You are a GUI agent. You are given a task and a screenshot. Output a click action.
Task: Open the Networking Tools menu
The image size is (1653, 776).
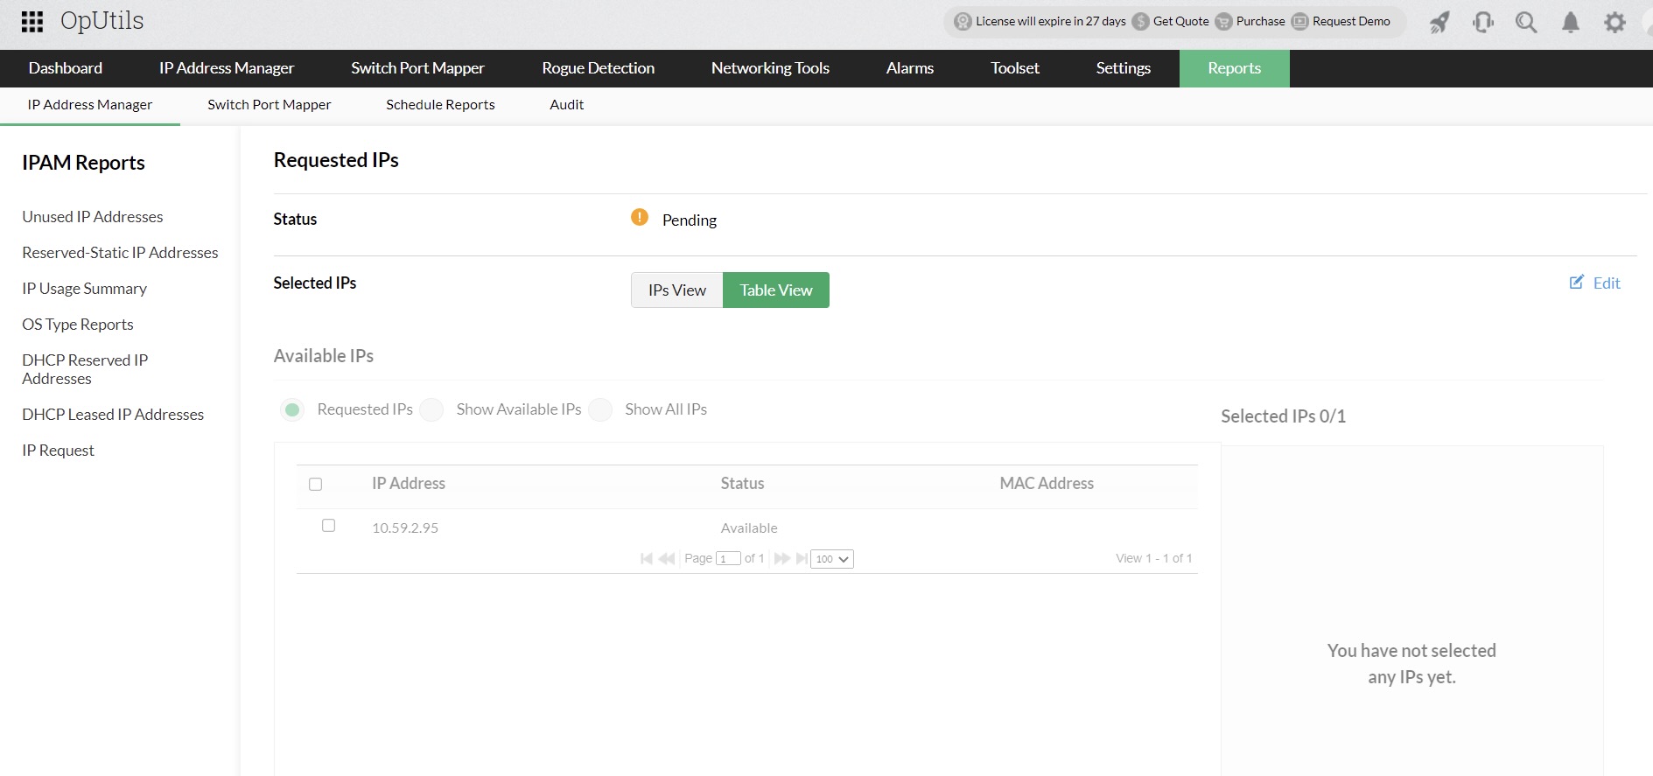click(770, 68)
